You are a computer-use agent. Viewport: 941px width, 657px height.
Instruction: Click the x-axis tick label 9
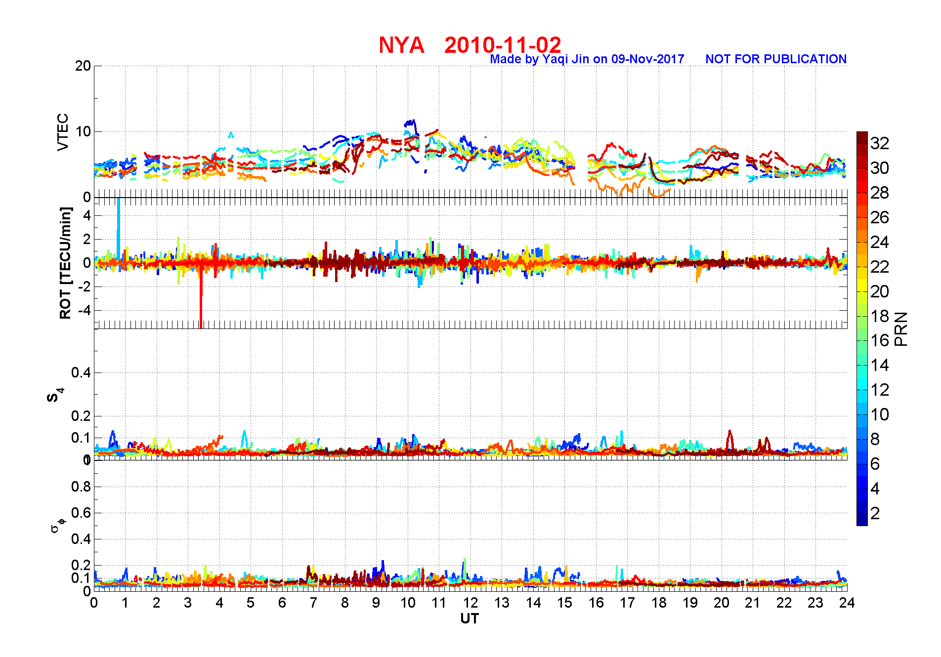(x=376, y=603)
